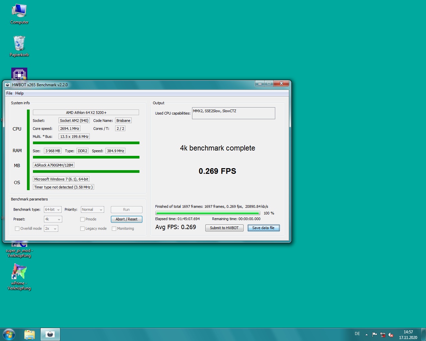This screenshot has width=426, height=341.
Task: Open the Help menu
Action: pyautogui.click(x=19, y=93)
